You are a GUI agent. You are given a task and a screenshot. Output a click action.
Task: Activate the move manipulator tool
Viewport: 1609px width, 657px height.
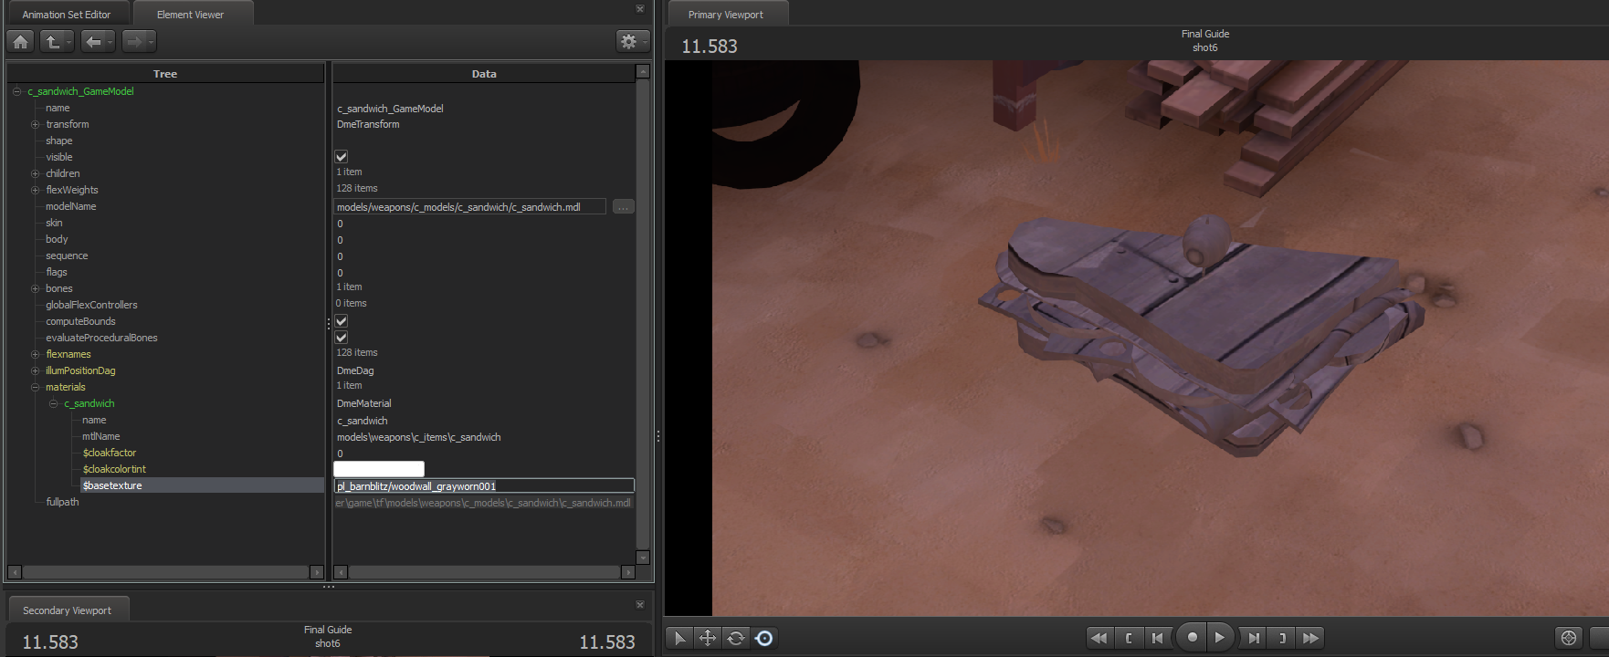pyautogui.click(x=708, y=638)
